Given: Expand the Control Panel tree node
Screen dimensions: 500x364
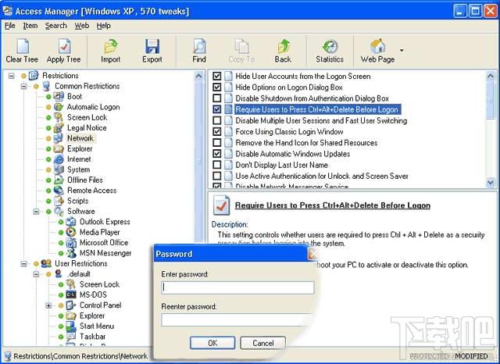Looking at the screenshot, I should click(48, 305).
